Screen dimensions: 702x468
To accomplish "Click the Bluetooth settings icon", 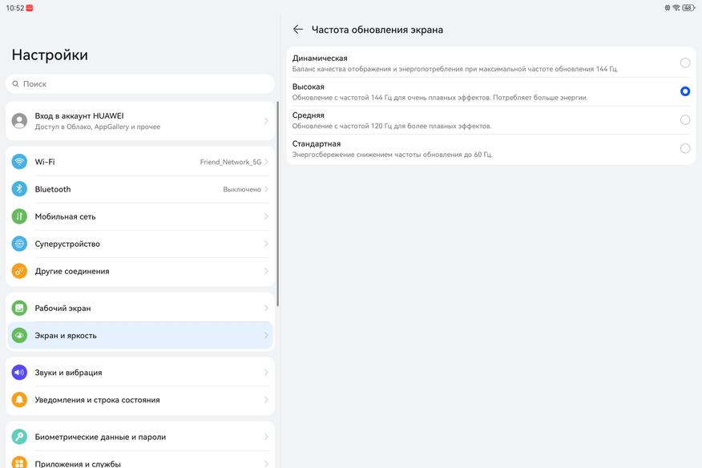I will click(x=19, y=189).
